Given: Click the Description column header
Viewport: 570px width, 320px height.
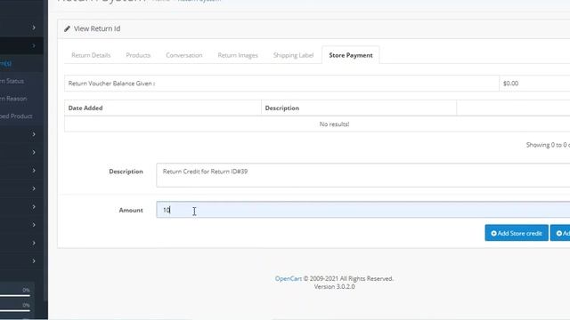Looking at the screenshot, I should 282,108.
